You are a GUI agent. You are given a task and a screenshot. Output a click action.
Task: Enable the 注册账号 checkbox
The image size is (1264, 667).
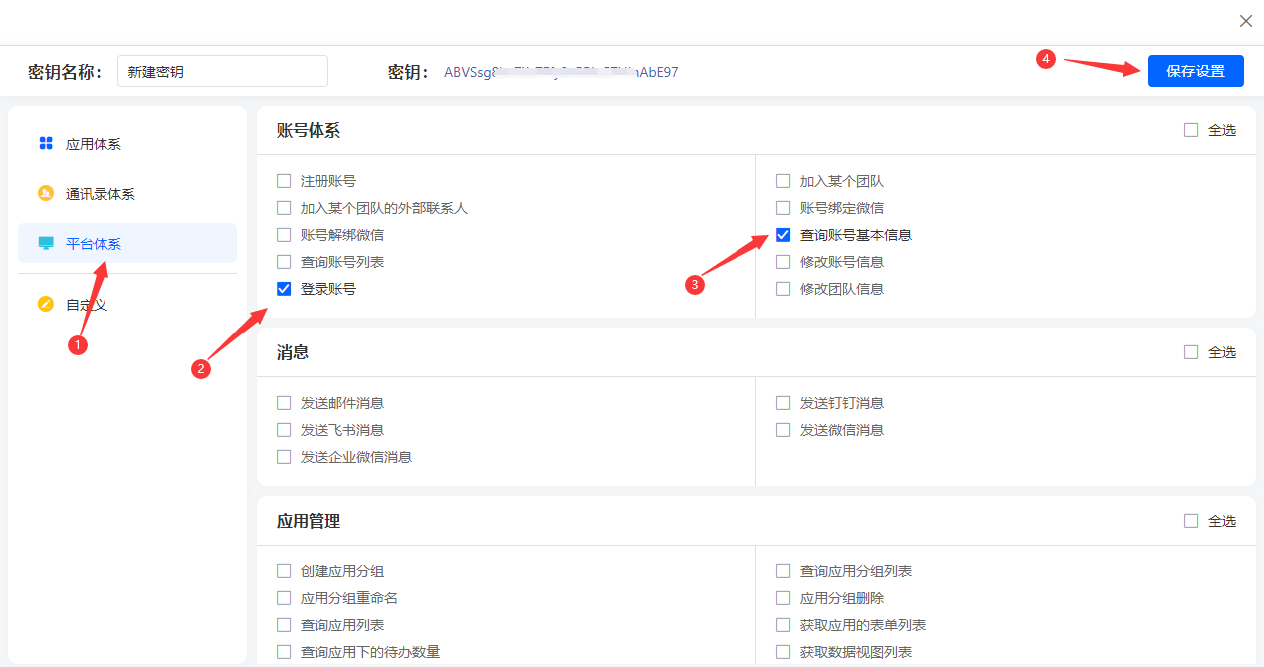click(284, 181)
